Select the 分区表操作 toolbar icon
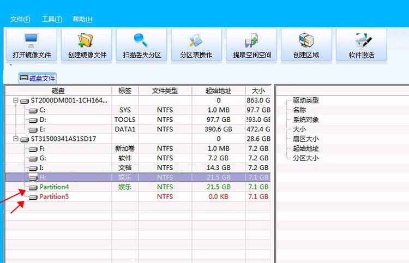 [196, 40]
